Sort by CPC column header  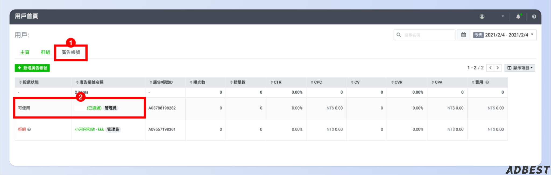[316, 82]
